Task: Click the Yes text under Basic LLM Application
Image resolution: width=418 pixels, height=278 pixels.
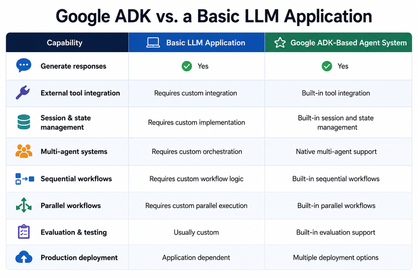Action: tap(203, 66)
